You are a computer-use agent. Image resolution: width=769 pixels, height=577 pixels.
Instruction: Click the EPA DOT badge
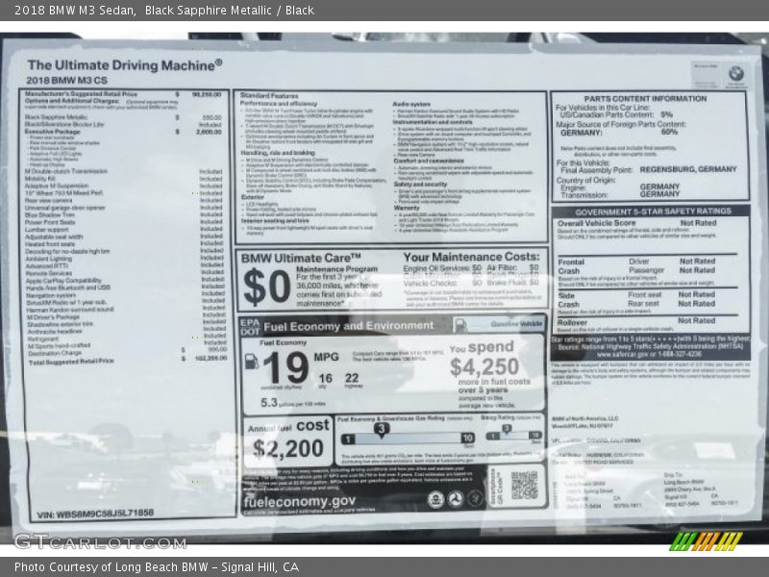tap(249, 326)
